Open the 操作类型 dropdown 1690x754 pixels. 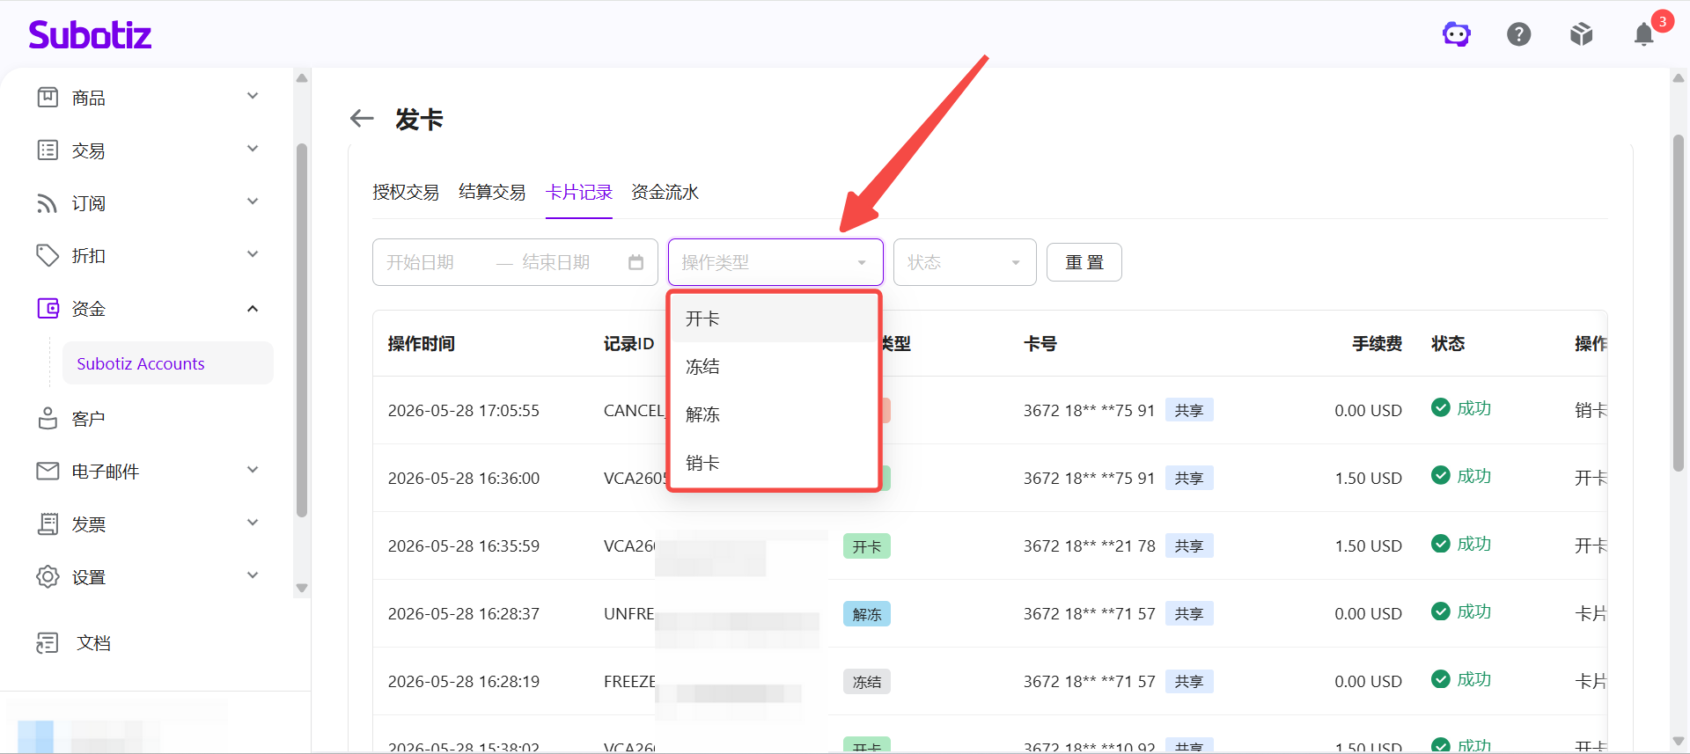click(775, 262)
